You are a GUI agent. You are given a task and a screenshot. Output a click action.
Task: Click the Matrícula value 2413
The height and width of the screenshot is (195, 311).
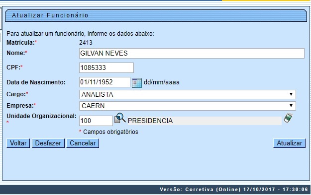tap(86, 43)
